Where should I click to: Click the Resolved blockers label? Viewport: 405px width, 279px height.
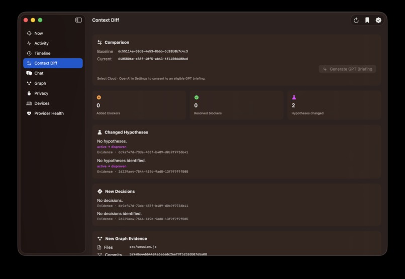click(208, 113)
